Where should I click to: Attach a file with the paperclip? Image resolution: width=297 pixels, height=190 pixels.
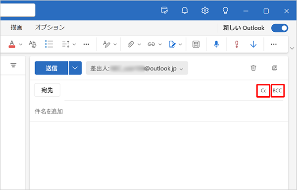[x=131, y=44]
